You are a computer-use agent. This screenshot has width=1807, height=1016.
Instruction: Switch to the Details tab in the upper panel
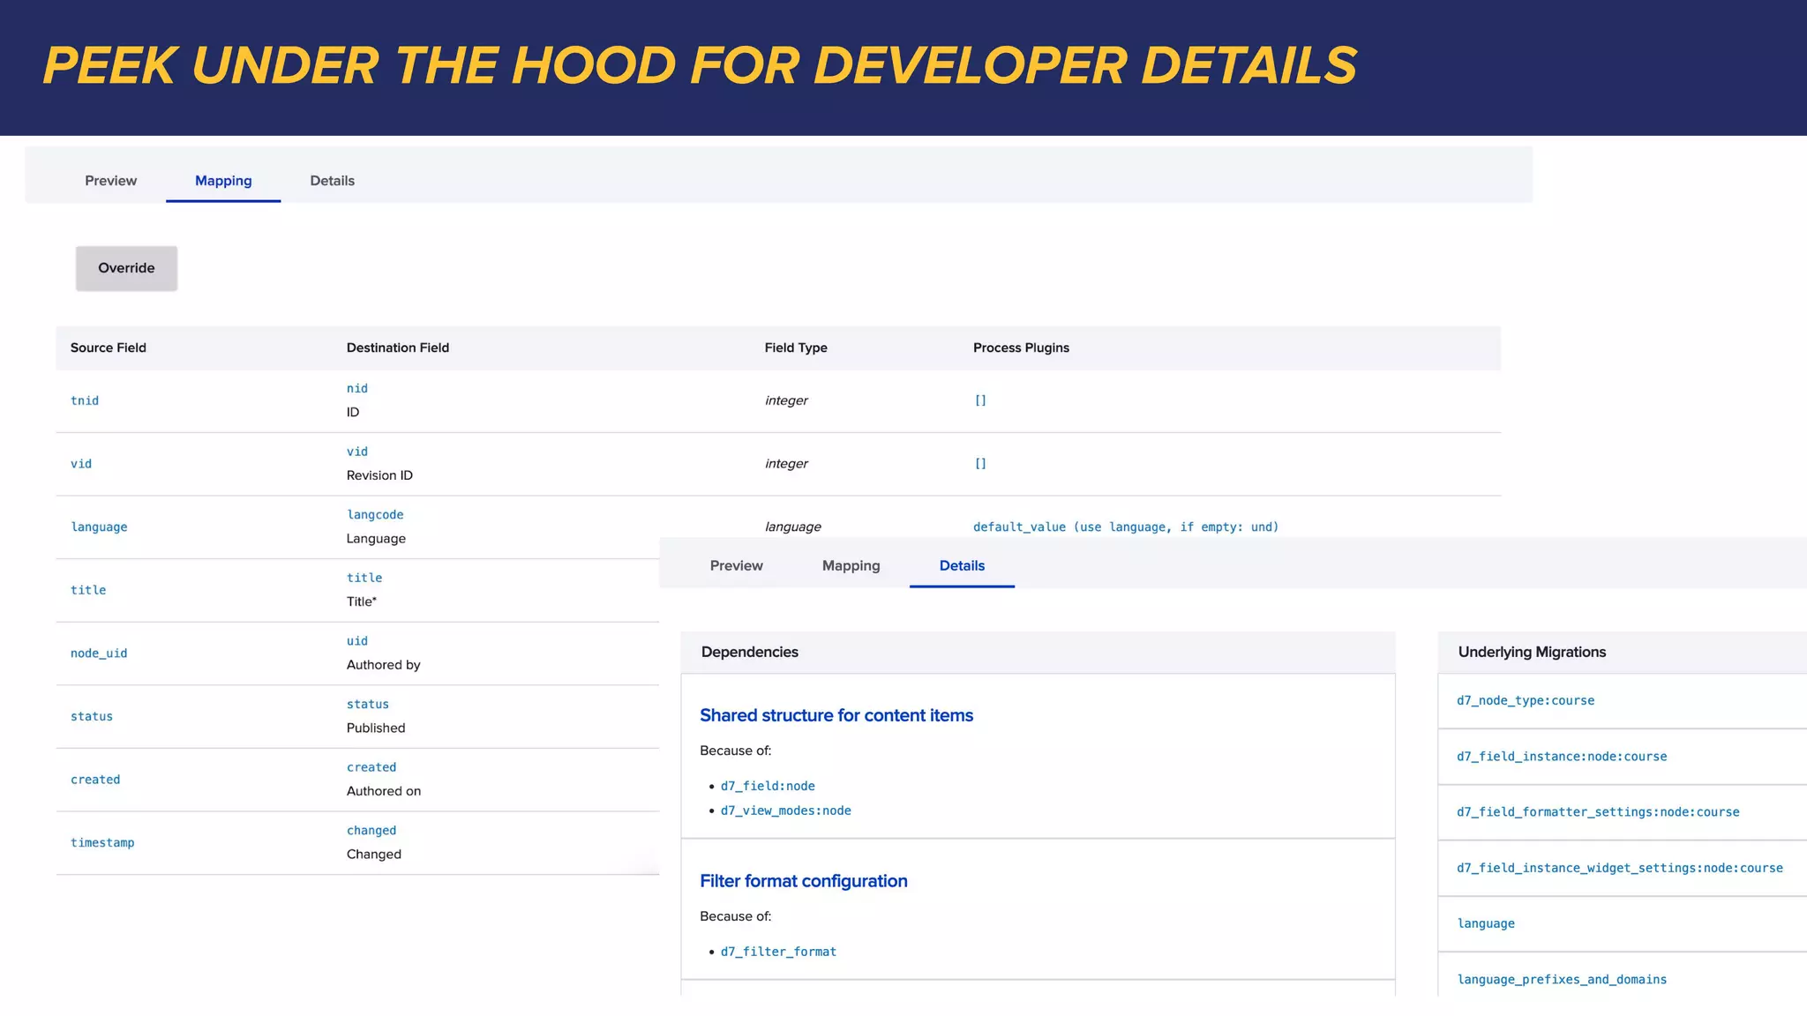pyautogui.click(x=332, y=181)
